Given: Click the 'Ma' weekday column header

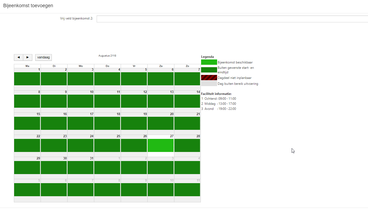Looking at the screenshot, I should (x=27, y=66).
